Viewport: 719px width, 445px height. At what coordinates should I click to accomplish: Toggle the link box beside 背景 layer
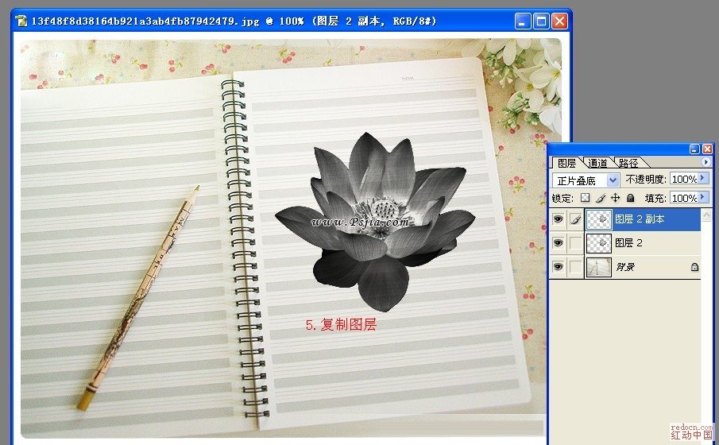(x=575, y=266)
